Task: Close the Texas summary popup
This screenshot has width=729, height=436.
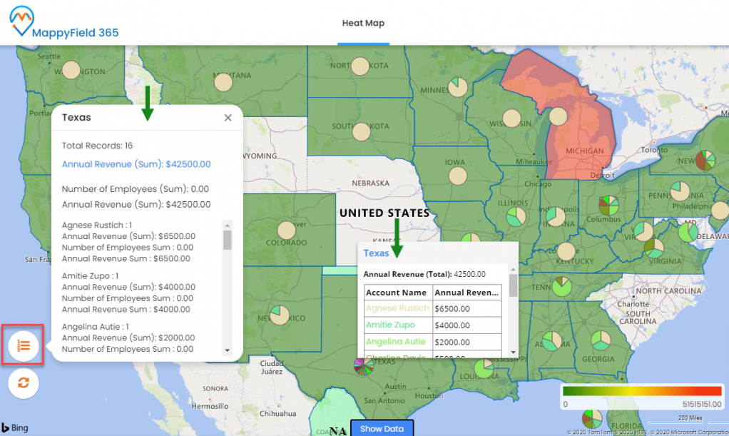Action: tap(228, 118)
